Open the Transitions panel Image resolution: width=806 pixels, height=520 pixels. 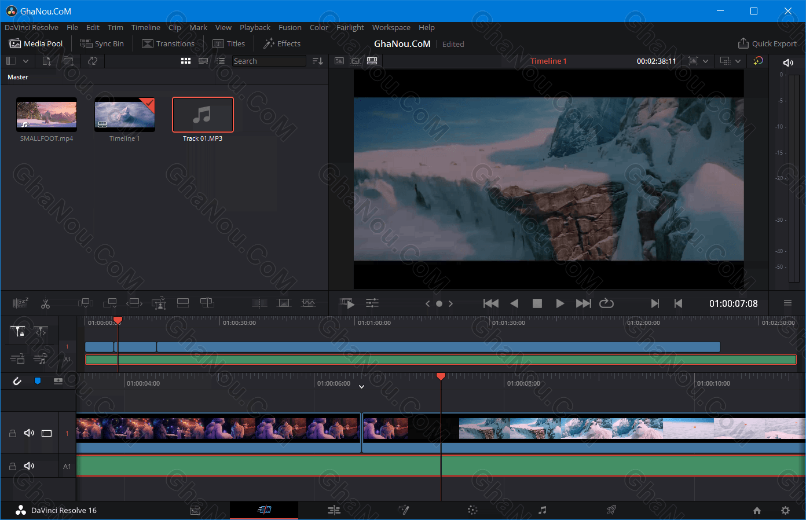pyautogui.click(x=168, y=43)
